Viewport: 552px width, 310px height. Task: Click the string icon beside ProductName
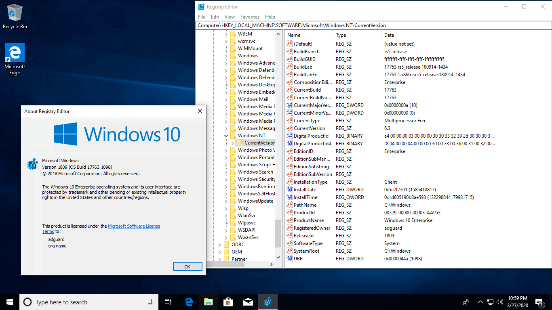pyautogui.click(x=289, y=220)
